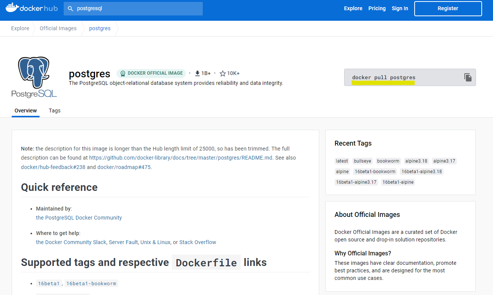Click the search magnifier icon

click(x=70, y=8)
